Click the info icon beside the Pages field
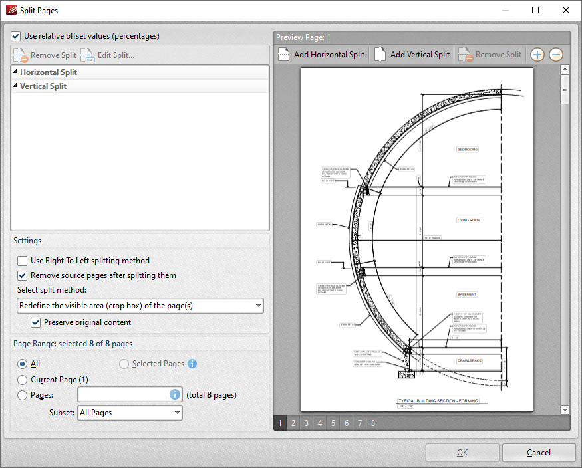This screenshot has width=582, height=468. [174, 394]
